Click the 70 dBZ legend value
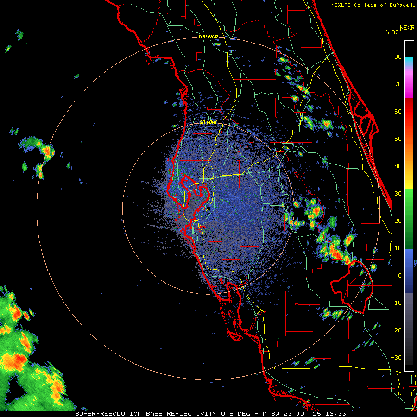Screen dimensions: 417x417 tap(398, 84)
